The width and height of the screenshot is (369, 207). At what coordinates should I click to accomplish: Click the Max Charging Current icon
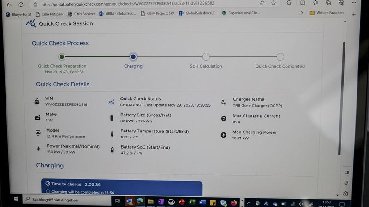click(x=224, y=119)
